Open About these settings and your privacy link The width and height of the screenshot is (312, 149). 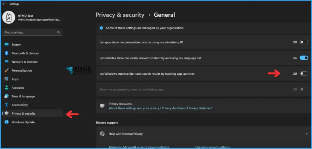tap(134, 108)
